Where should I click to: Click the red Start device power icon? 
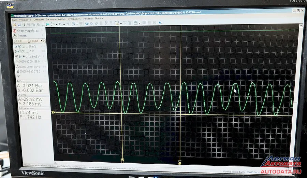(15, 31)
